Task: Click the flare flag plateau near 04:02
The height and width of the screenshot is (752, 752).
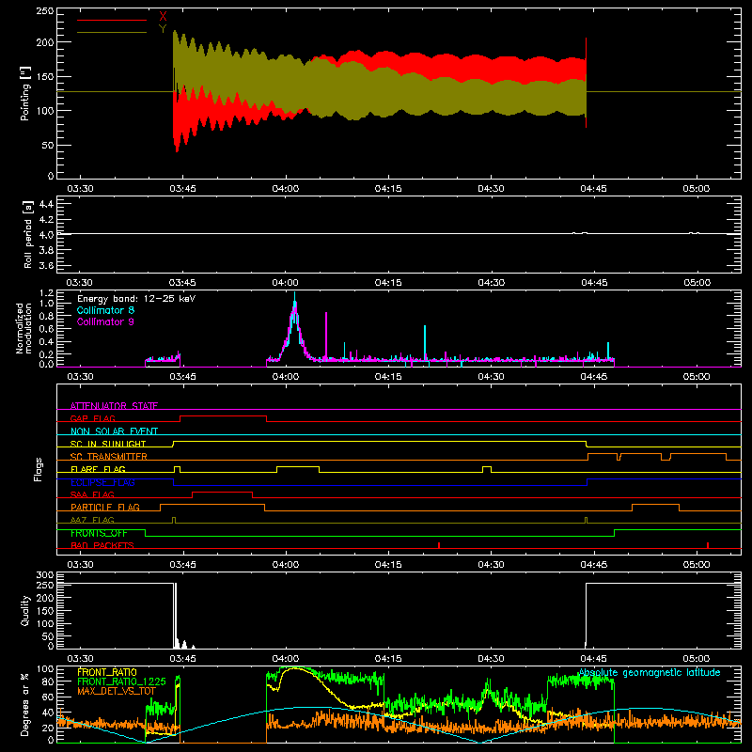Action: (298, 466)
